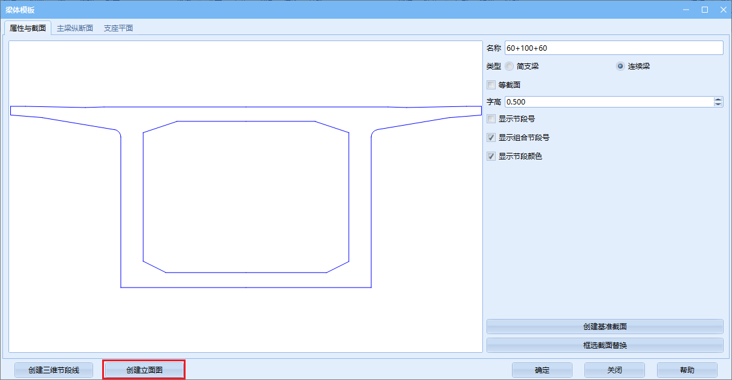732x380 pixels.
Task: Confirm with the 确定 button
Action: [x=542, y=370]
